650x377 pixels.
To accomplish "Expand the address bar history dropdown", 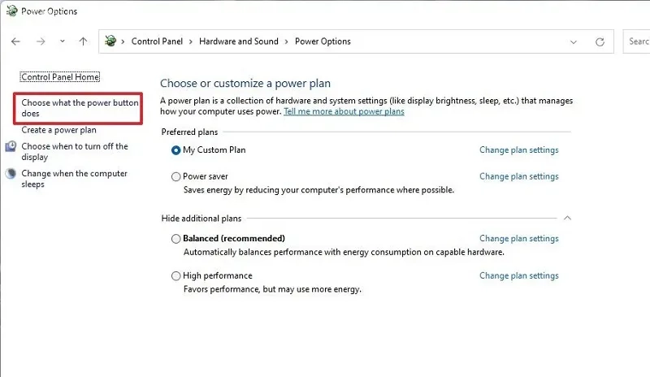I will click(574, 42).
